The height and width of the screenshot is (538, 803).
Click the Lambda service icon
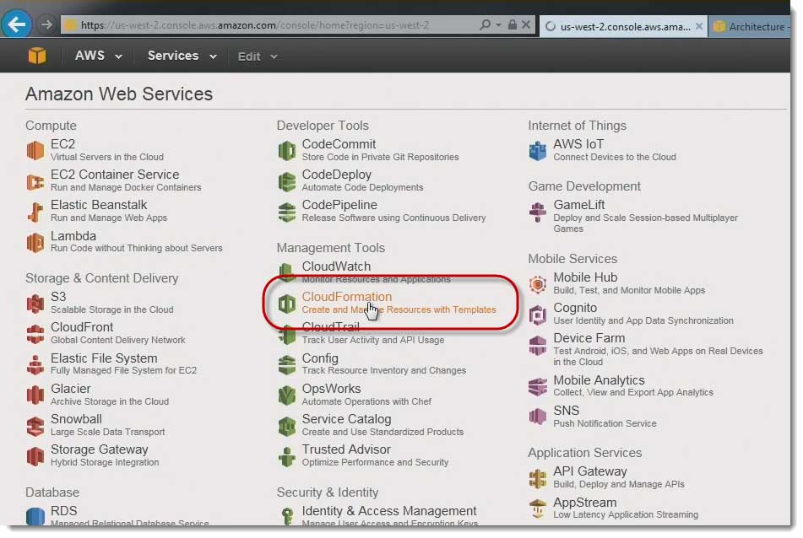[35, 242]
